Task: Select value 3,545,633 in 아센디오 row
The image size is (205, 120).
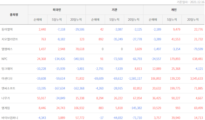Action: tap(197, 79)
